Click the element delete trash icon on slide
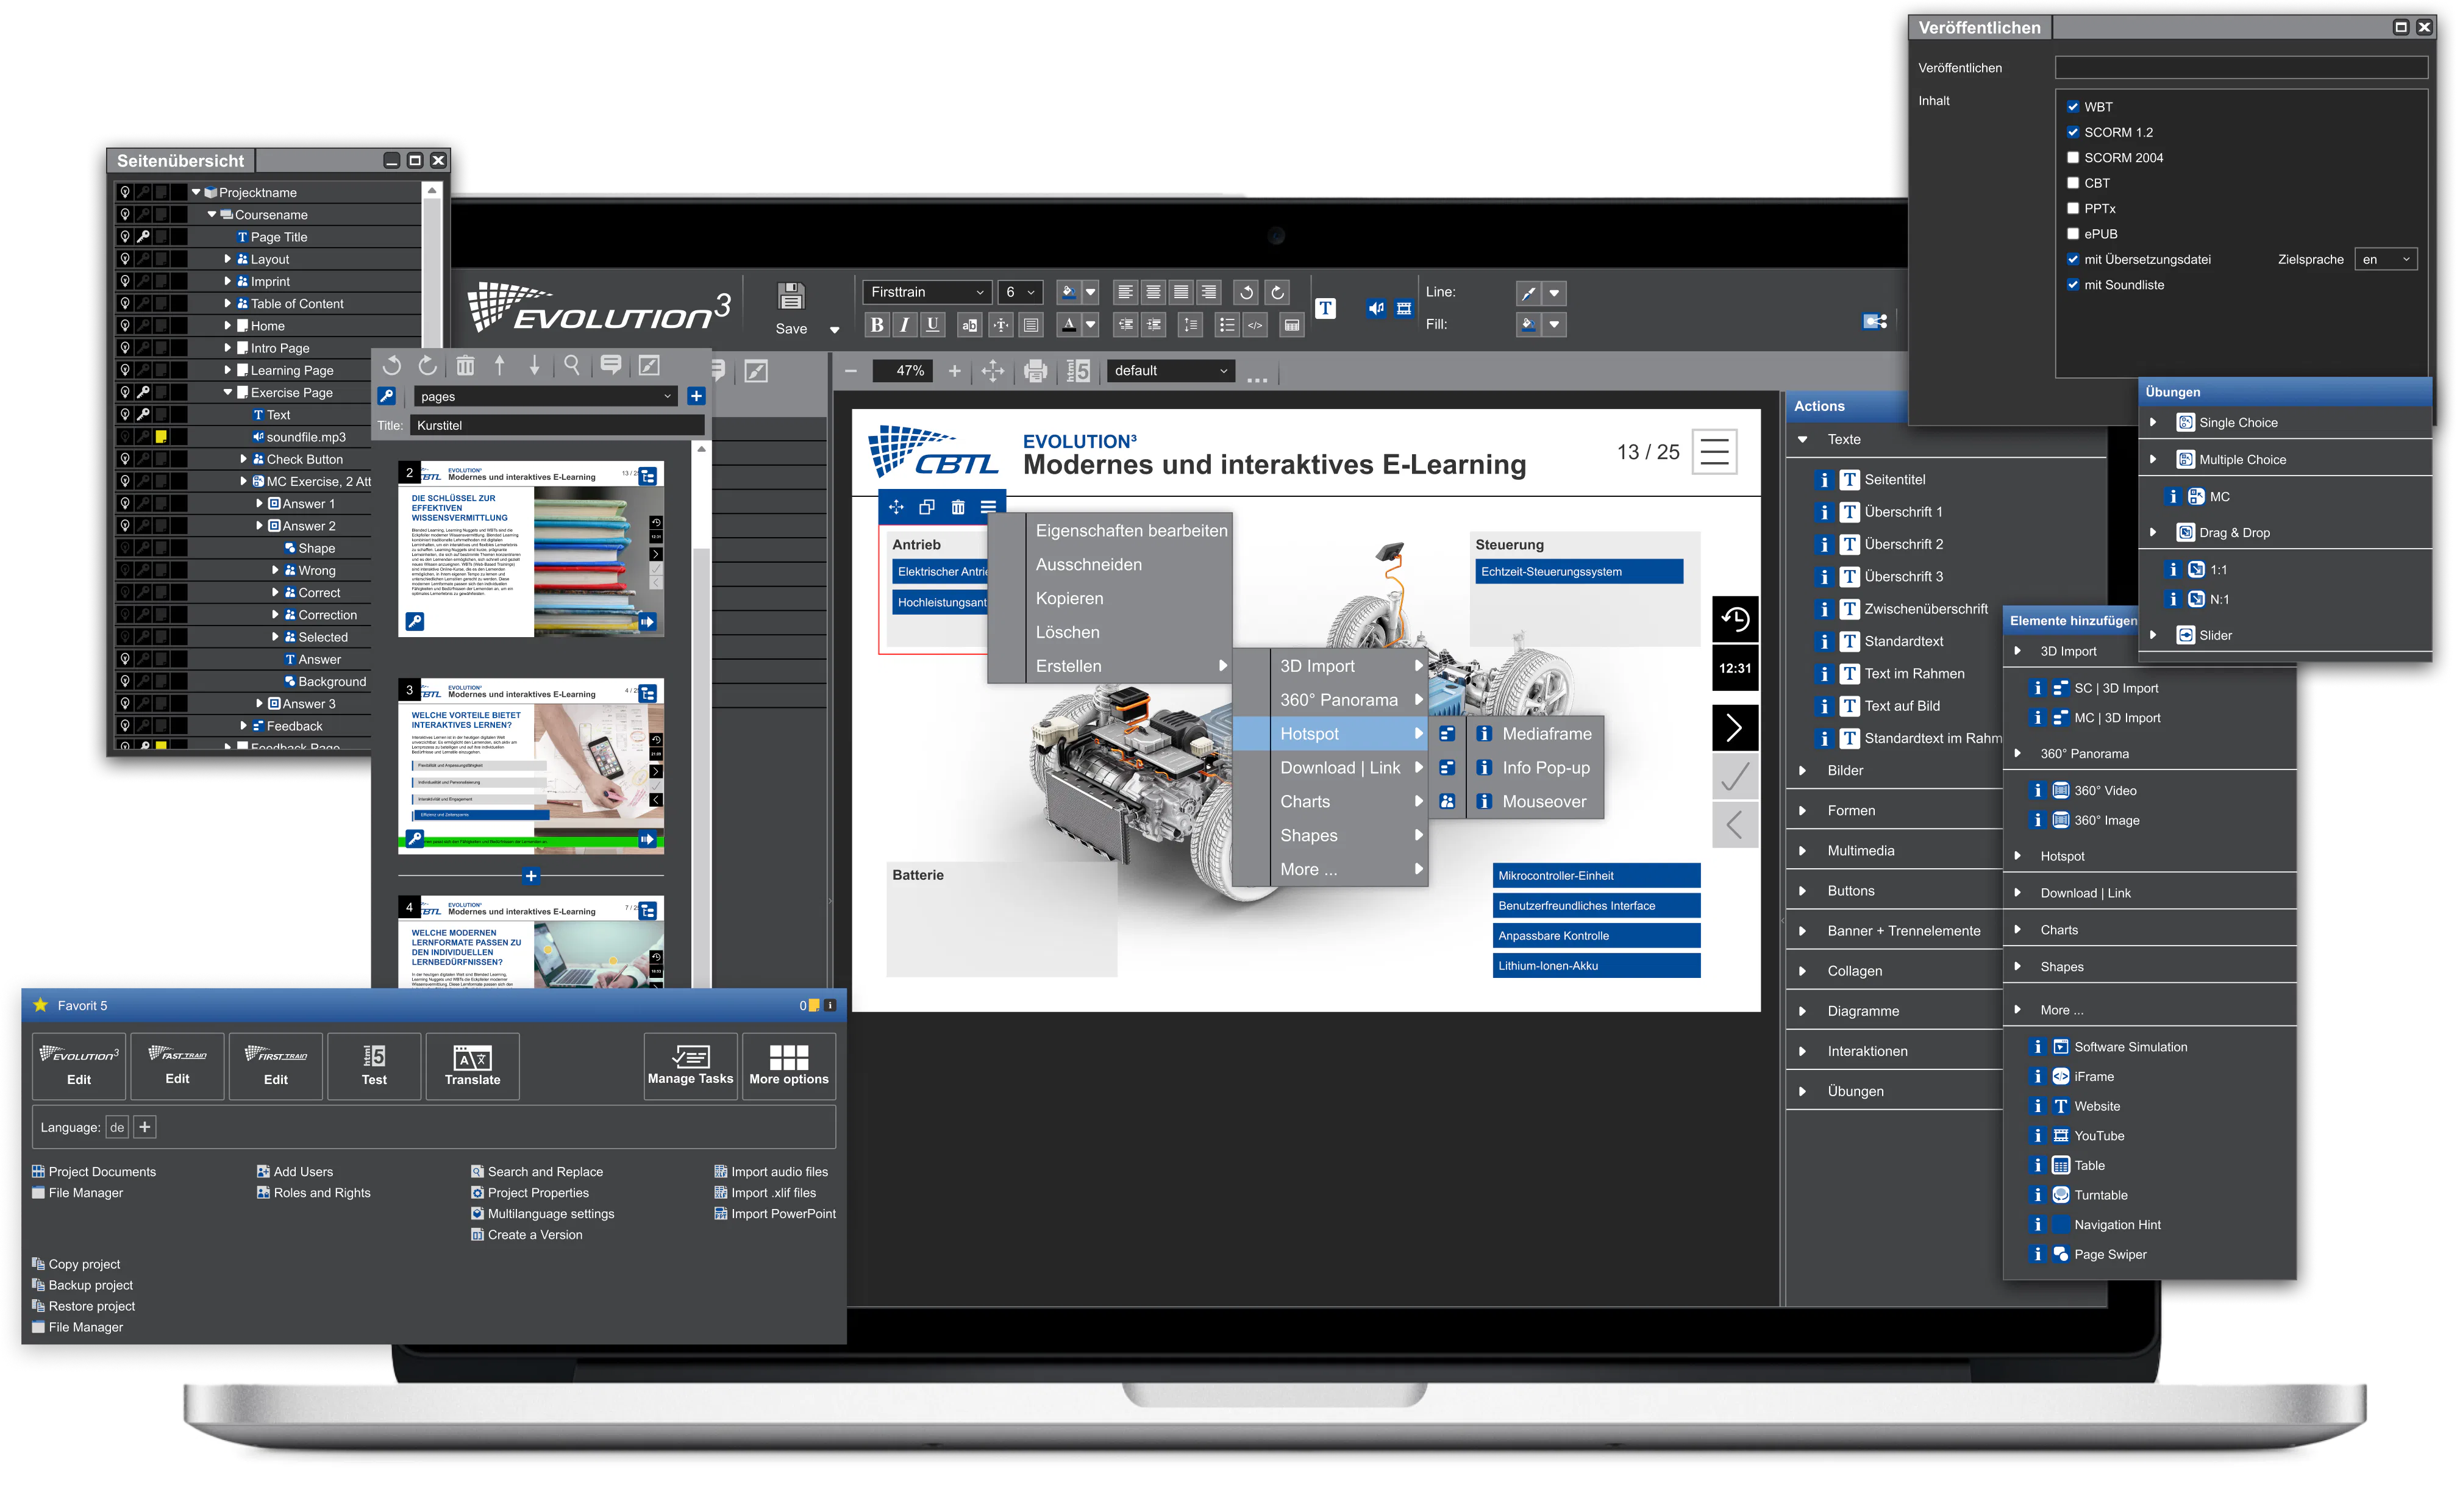The image size is (2457, 1512). (x=958, y=507)
